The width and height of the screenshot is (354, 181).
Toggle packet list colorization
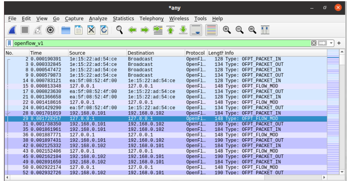pos(211,30)
